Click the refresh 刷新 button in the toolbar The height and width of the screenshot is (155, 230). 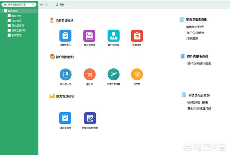click(x=60, y=5)
